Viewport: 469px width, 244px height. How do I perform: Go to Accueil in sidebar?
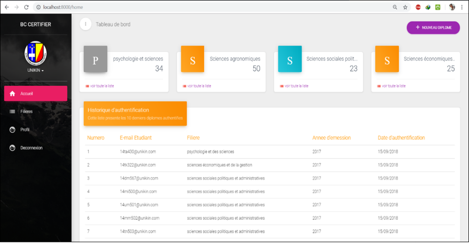pos(35,94)
